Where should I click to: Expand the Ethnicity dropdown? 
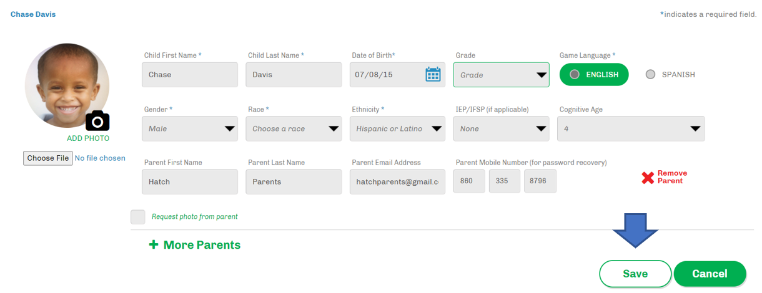tap(397, 129)
